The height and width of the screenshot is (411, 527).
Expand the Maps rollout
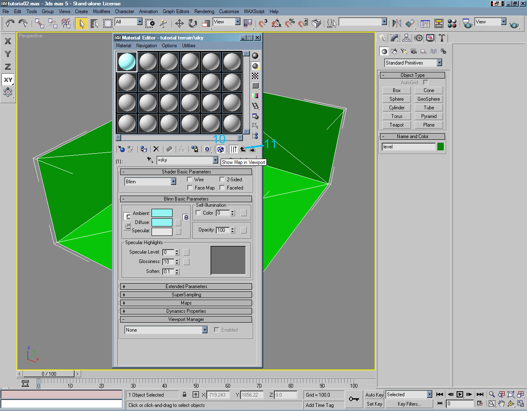point(186,303)
